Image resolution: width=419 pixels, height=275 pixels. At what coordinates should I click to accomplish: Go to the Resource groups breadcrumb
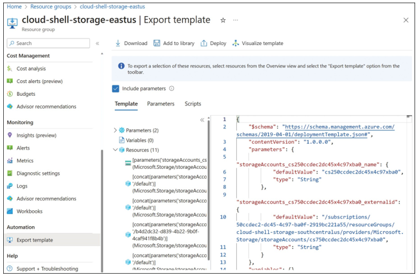click(51, 6)
